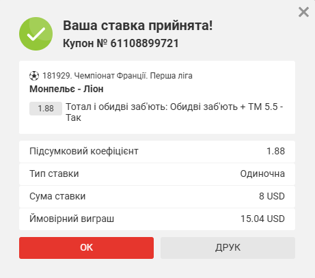
Task: Click the Ймовірний виграш row
Action: (157, 219)
